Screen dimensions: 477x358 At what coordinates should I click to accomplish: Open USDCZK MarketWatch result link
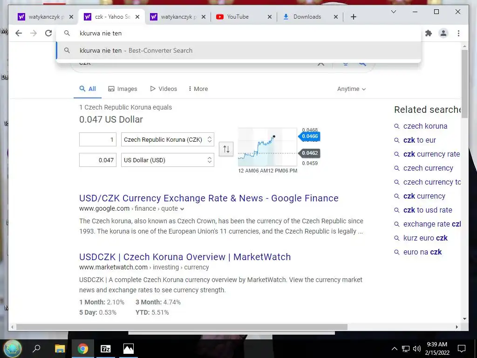185,257
